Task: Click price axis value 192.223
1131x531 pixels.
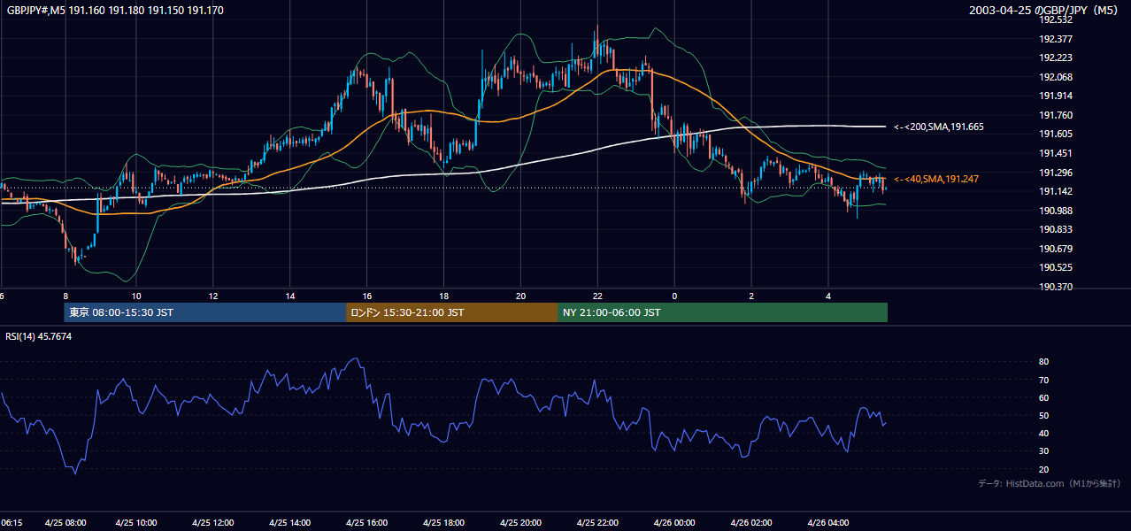Action: tap(1056, 58)
